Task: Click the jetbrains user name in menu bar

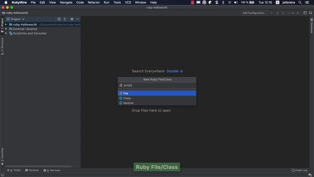Action: pos(288,2)
